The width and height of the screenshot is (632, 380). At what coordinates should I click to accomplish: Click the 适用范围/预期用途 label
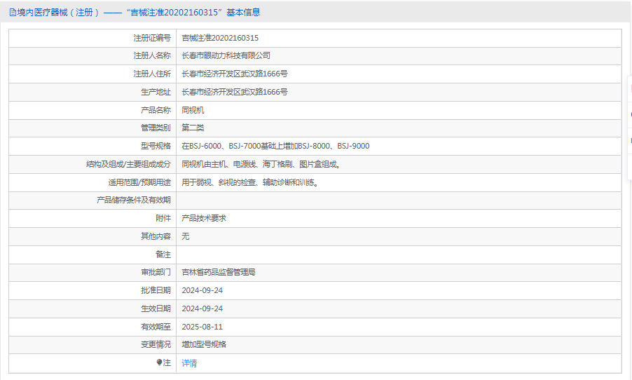139,182
